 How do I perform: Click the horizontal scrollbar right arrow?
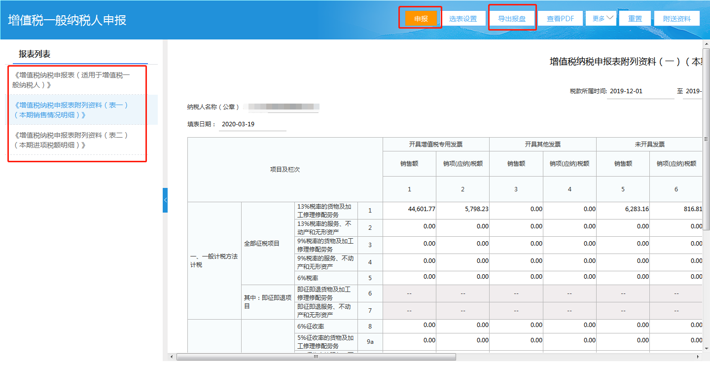tap(698, 357)
